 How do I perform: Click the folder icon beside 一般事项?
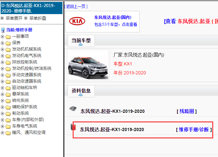8,37
